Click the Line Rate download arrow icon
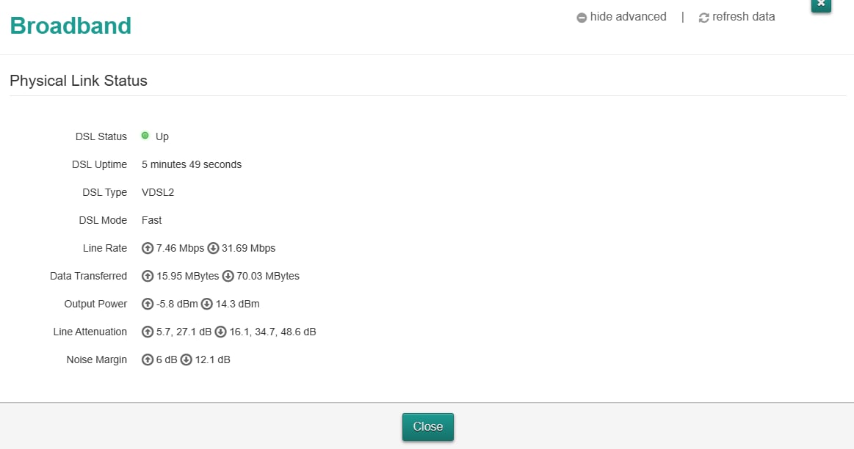The height and width of the screenshot is (449, 854). [213, 248]
